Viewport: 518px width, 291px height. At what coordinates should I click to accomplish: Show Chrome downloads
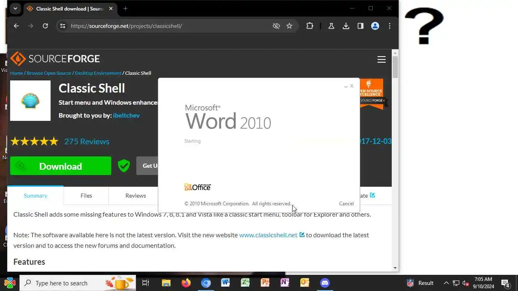coord(346,26)
